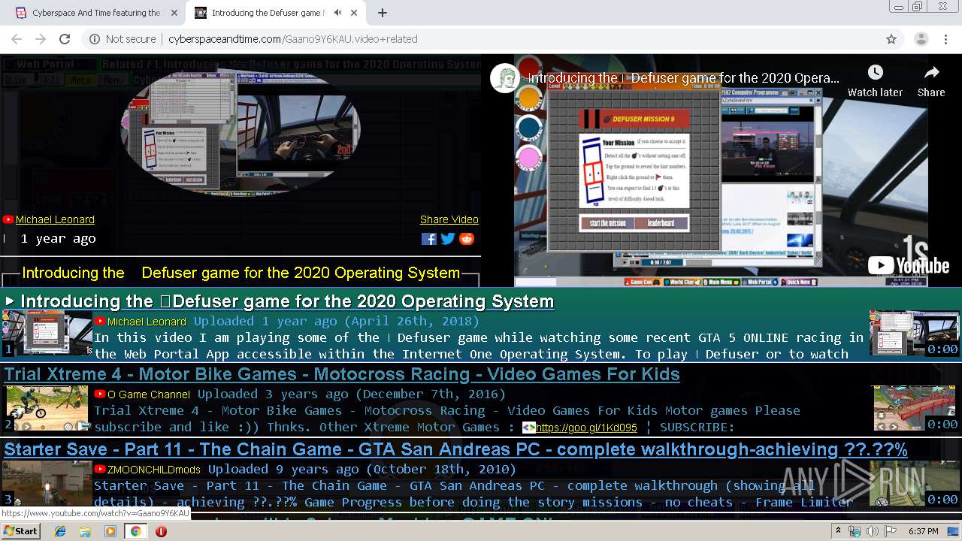
Task: Open the O Game Channel link
Action: tap(149, 394)
